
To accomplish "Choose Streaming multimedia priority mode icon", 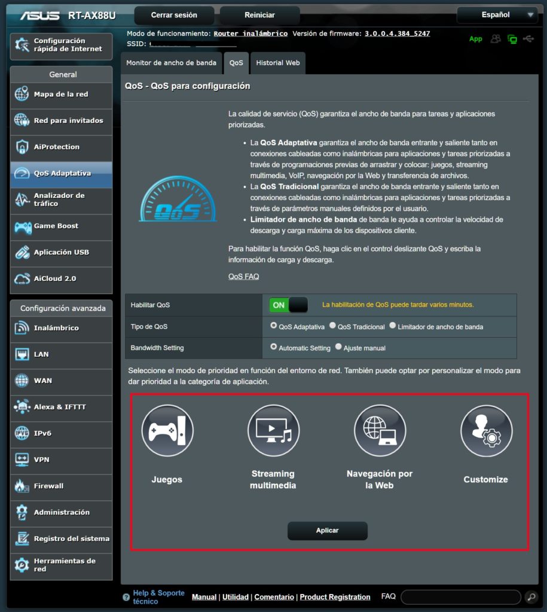I will (x=273, y=431).
